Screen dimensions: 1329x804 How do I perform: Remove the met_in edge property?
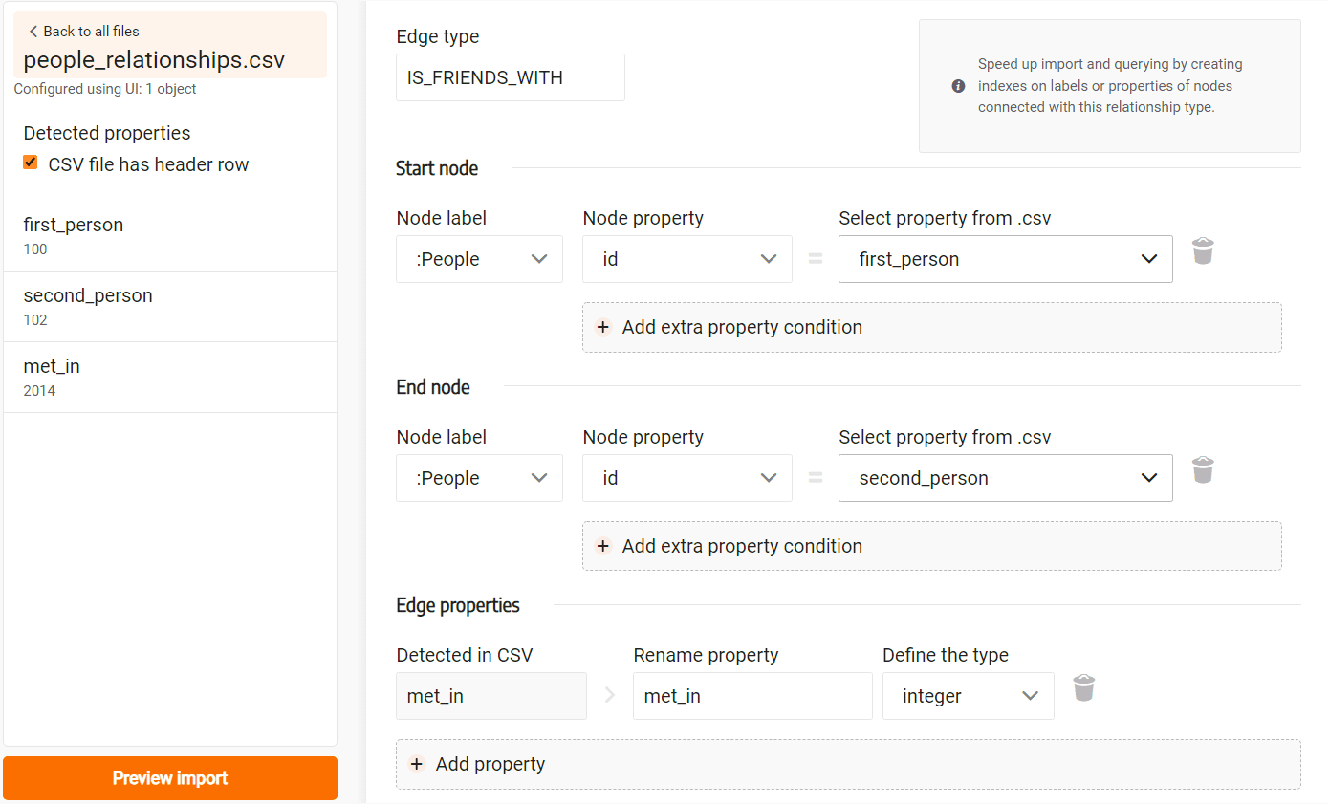[1083, 688]
